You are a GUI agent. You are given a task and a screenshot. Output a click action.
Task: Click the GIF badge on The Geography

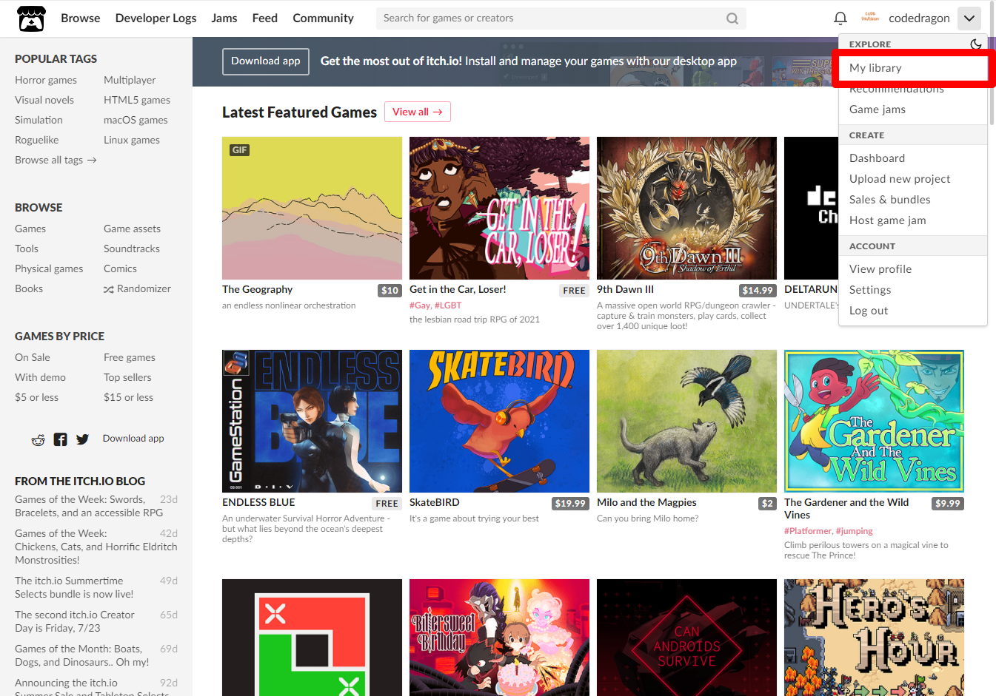point(239,150)
